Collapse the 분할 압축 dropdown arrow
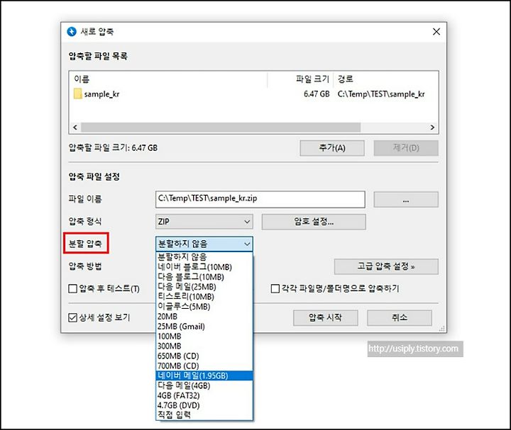This screenshot has height=430, width=511. tap(247, 244)
